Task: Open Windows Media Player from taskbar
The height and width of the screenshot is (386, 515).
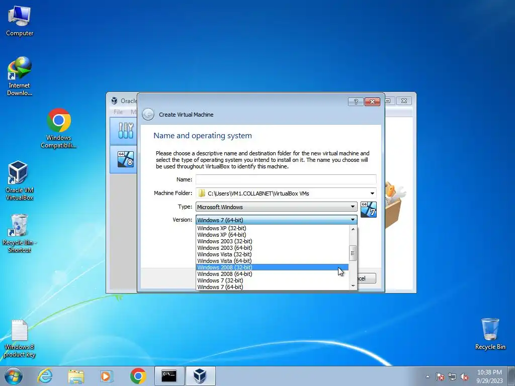Action: tap(106, 376)
